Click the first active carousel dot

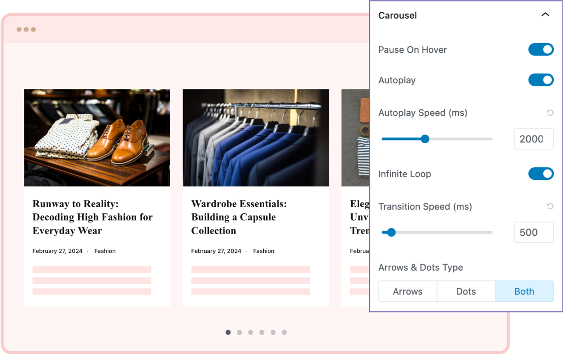point(228,332)
